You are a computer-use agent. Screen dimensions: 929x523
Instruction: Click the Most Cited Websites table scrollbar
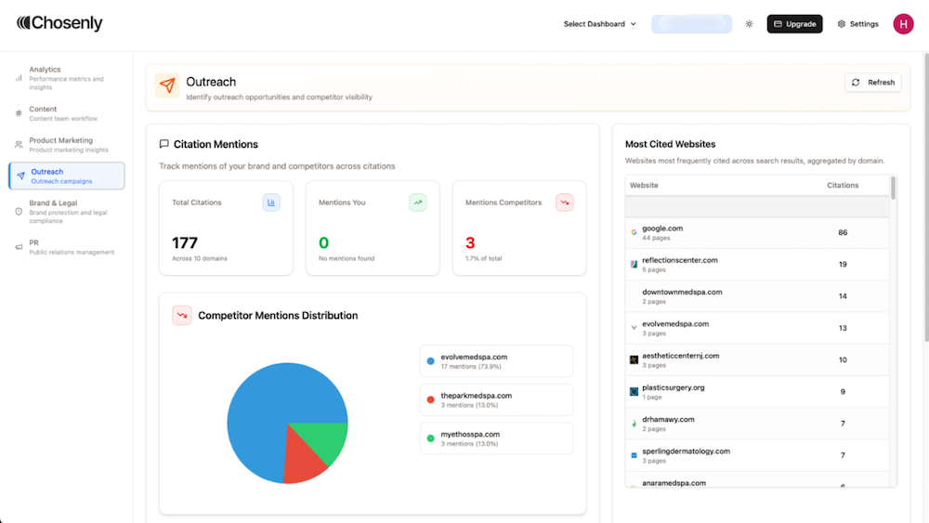pos(893,189)
